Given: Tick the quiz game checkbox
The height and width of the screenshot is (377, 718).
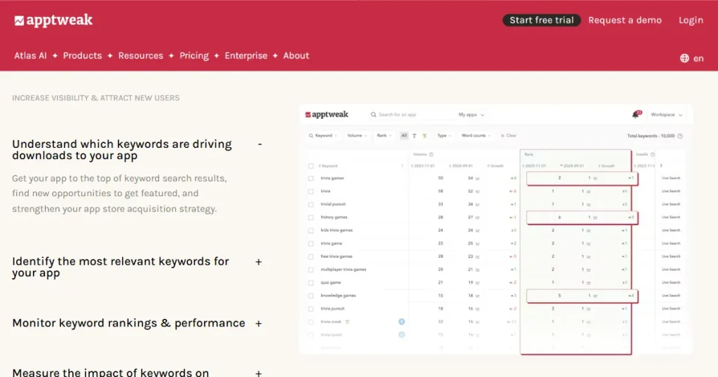Looking at the screenshot, I should [311, 283].
